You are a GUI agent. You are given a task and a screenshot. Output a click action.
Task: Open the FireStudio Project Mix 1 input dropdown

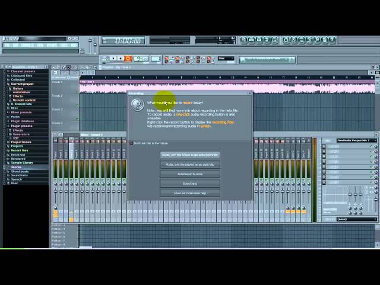(x=357, y=141)
